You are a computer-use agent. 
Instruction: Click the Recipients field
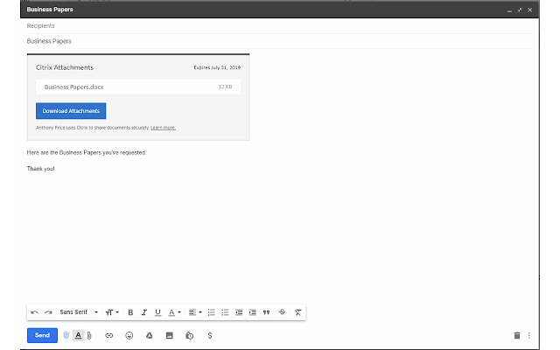tap(279, 25)
